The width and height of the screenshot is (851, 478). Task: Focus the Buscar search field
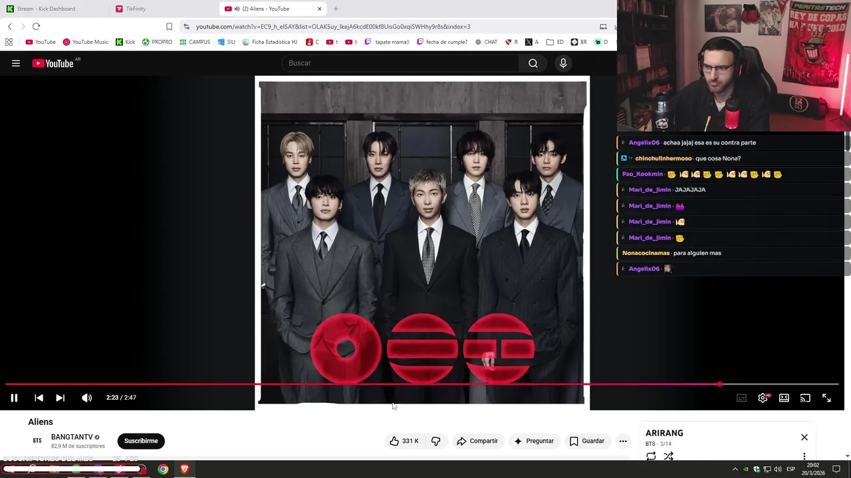(x=402, y=63)
